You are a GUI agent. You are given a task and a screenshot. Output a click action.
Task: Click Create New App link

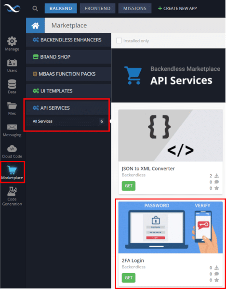pos(180,9)
